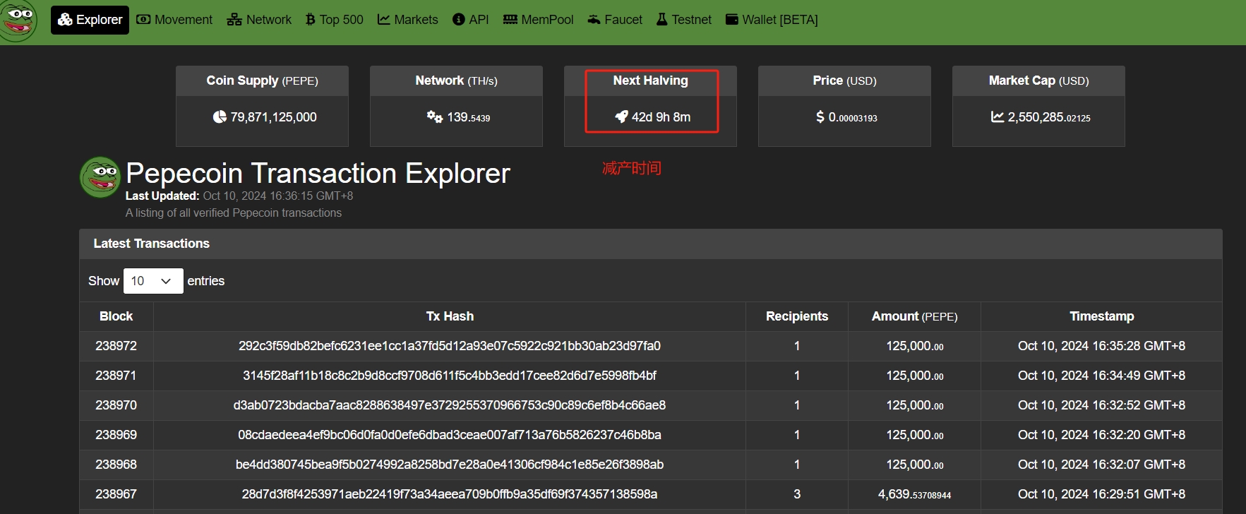This screenshot has width=1246, height=514.
Task: Open the Top 500 rich list
Action: (x=335, y=20)
